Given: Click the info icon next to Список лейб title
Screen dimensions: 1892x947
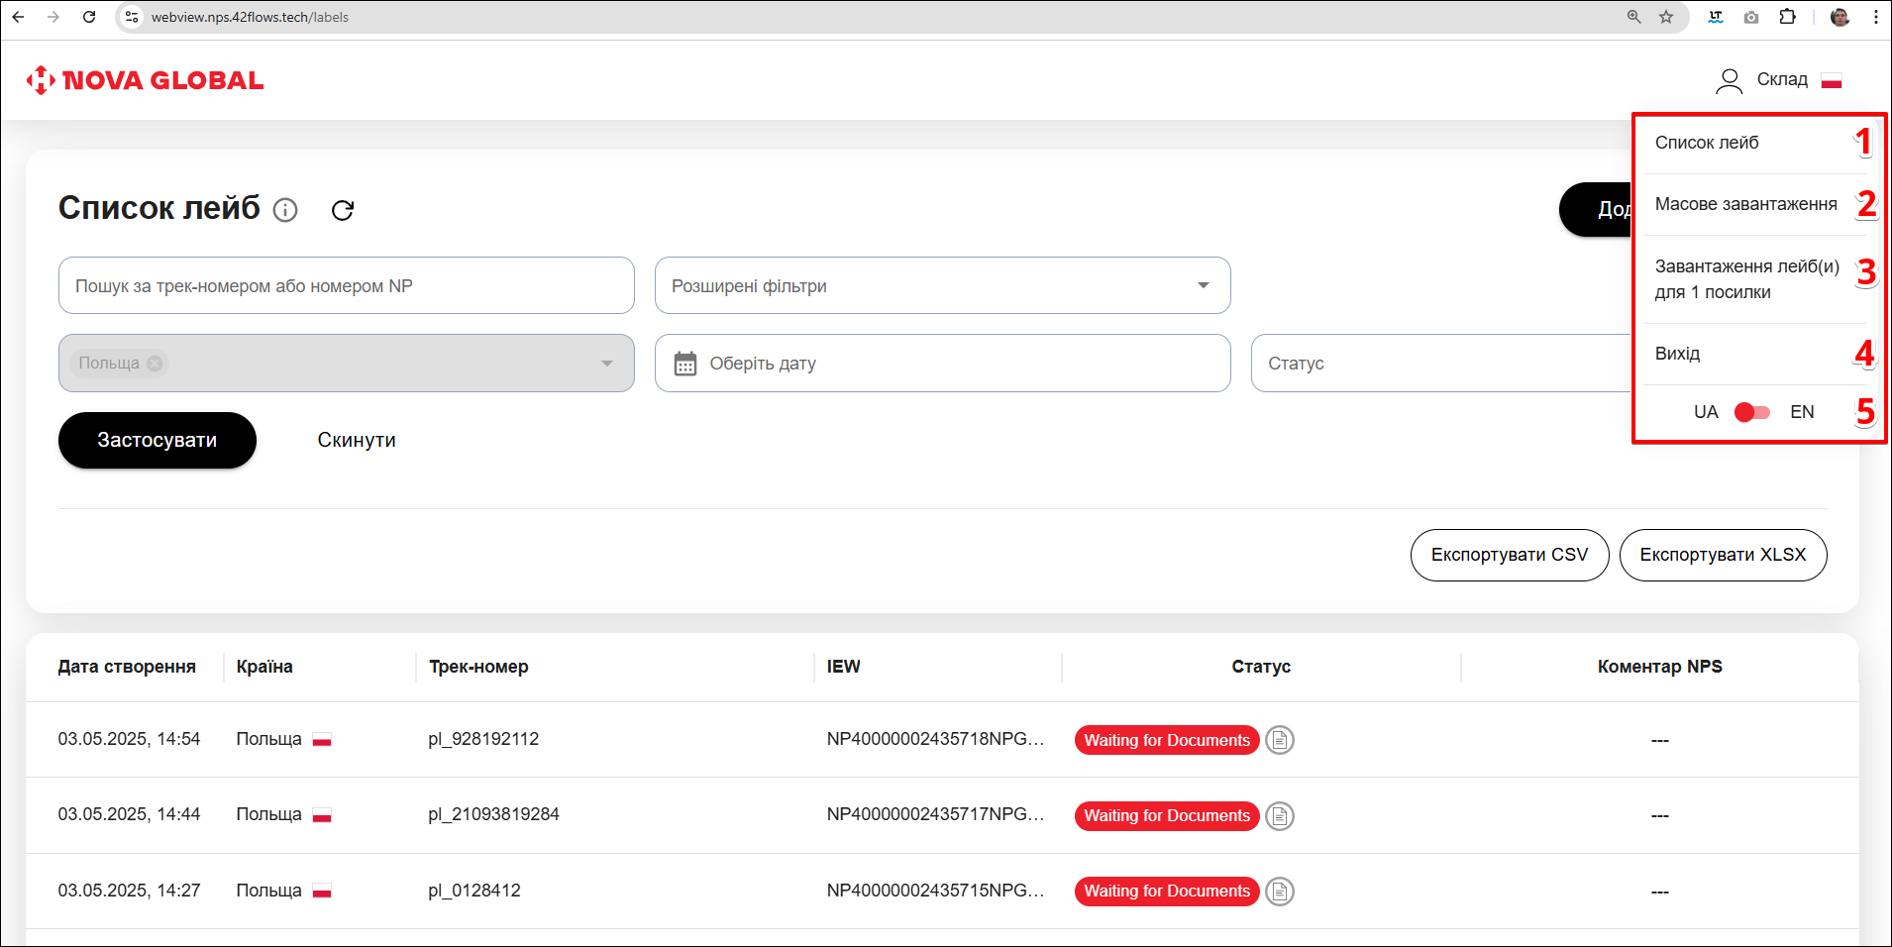Looking at the screenshot, I should click(285, 210).
